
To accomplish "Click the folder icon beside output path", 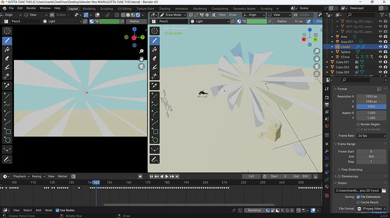I will tap(384, 191).
